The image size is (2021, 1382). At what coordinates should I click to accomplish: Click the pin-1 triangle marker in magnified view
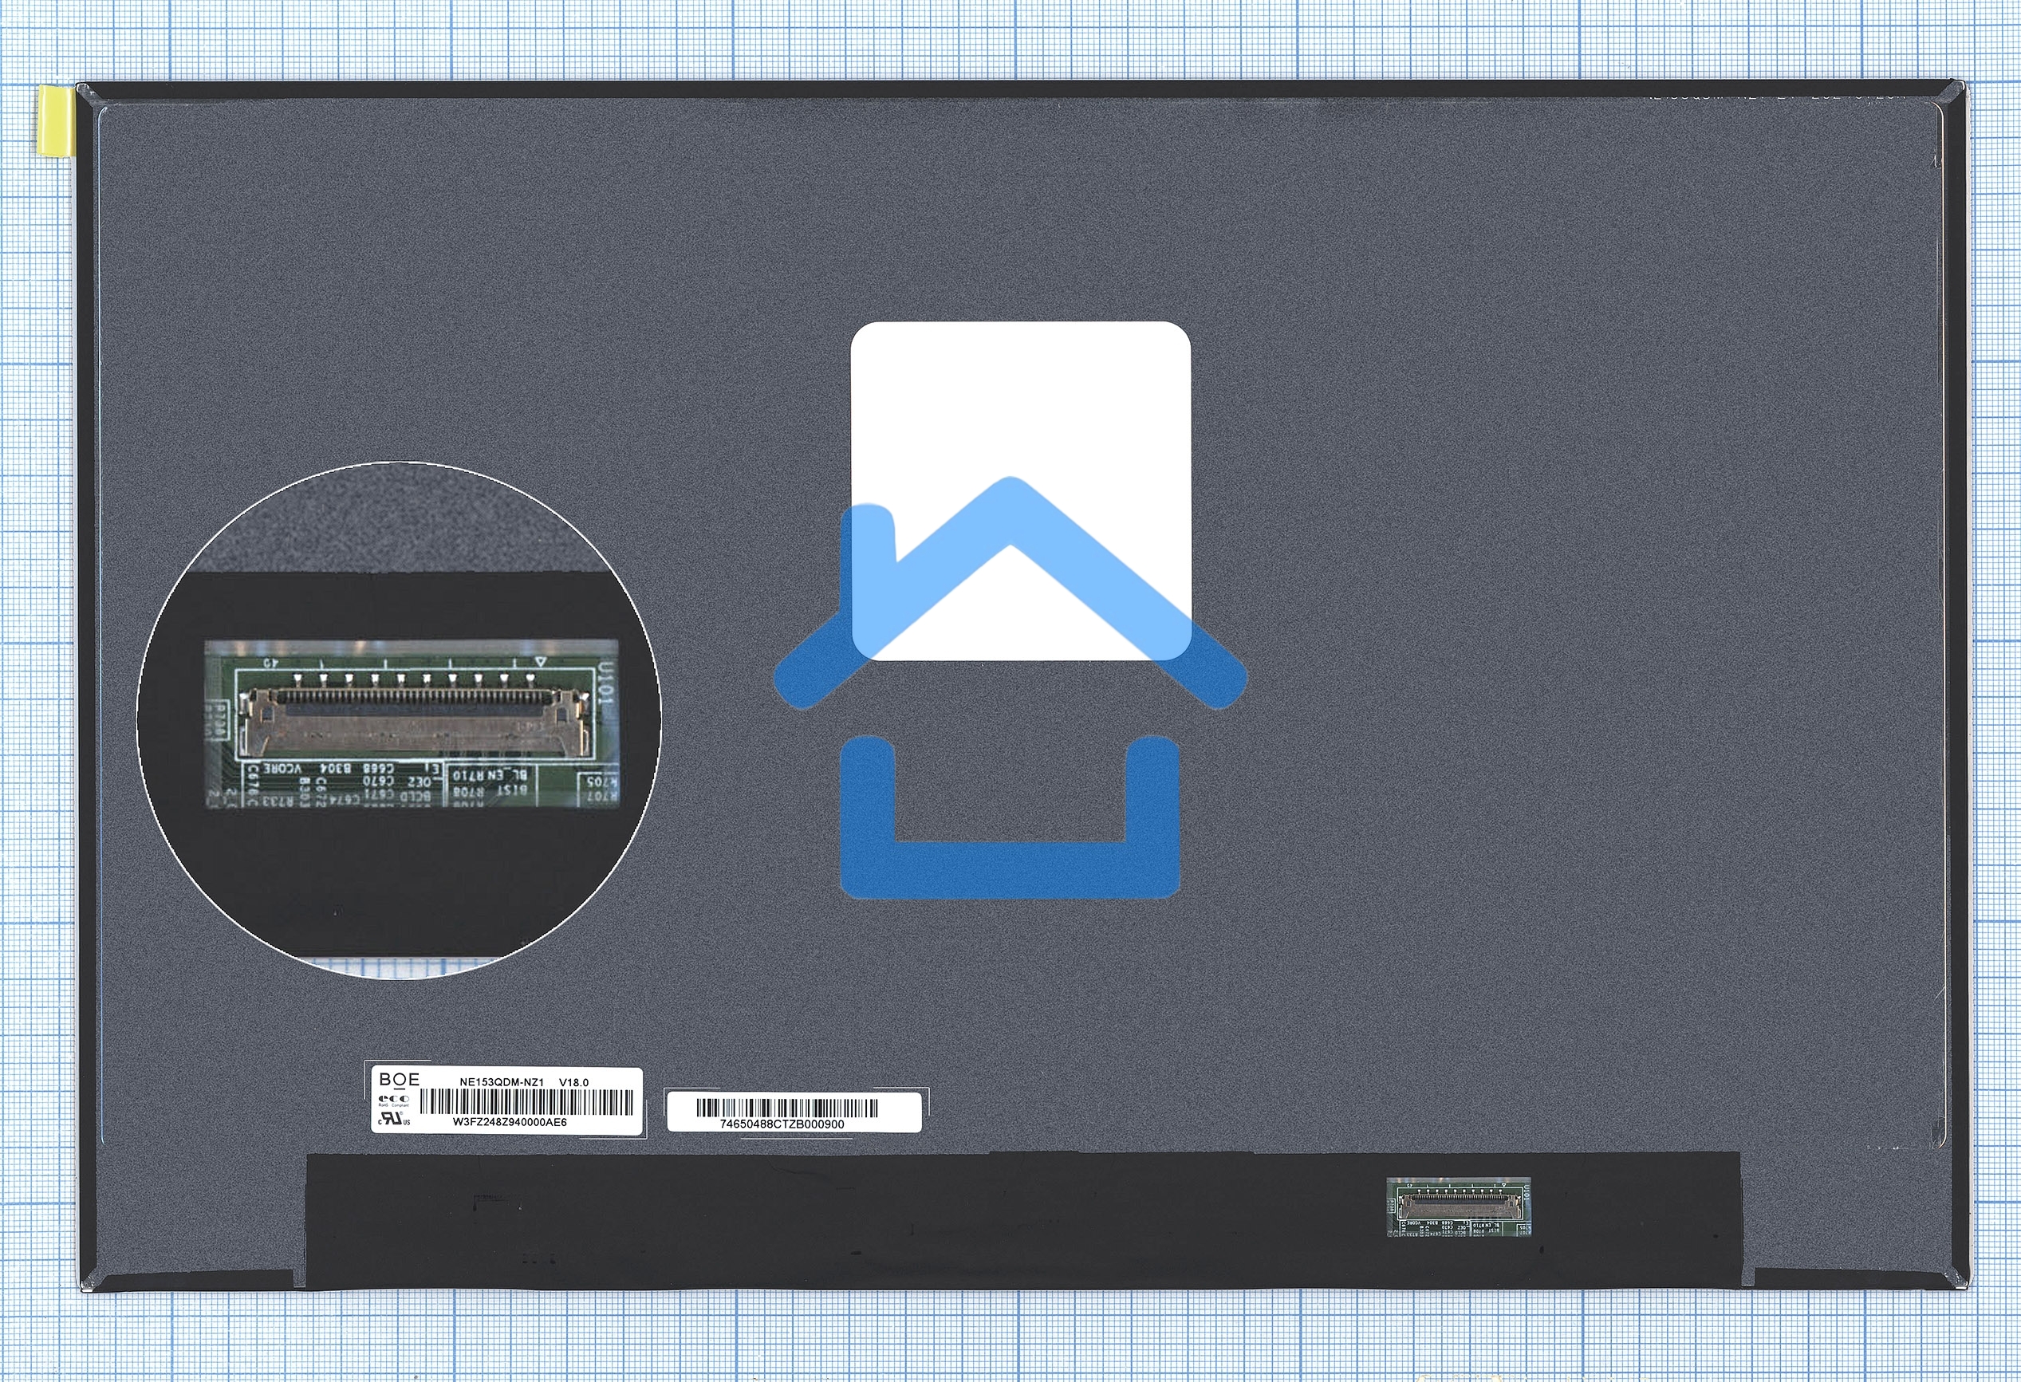point(540,663)
